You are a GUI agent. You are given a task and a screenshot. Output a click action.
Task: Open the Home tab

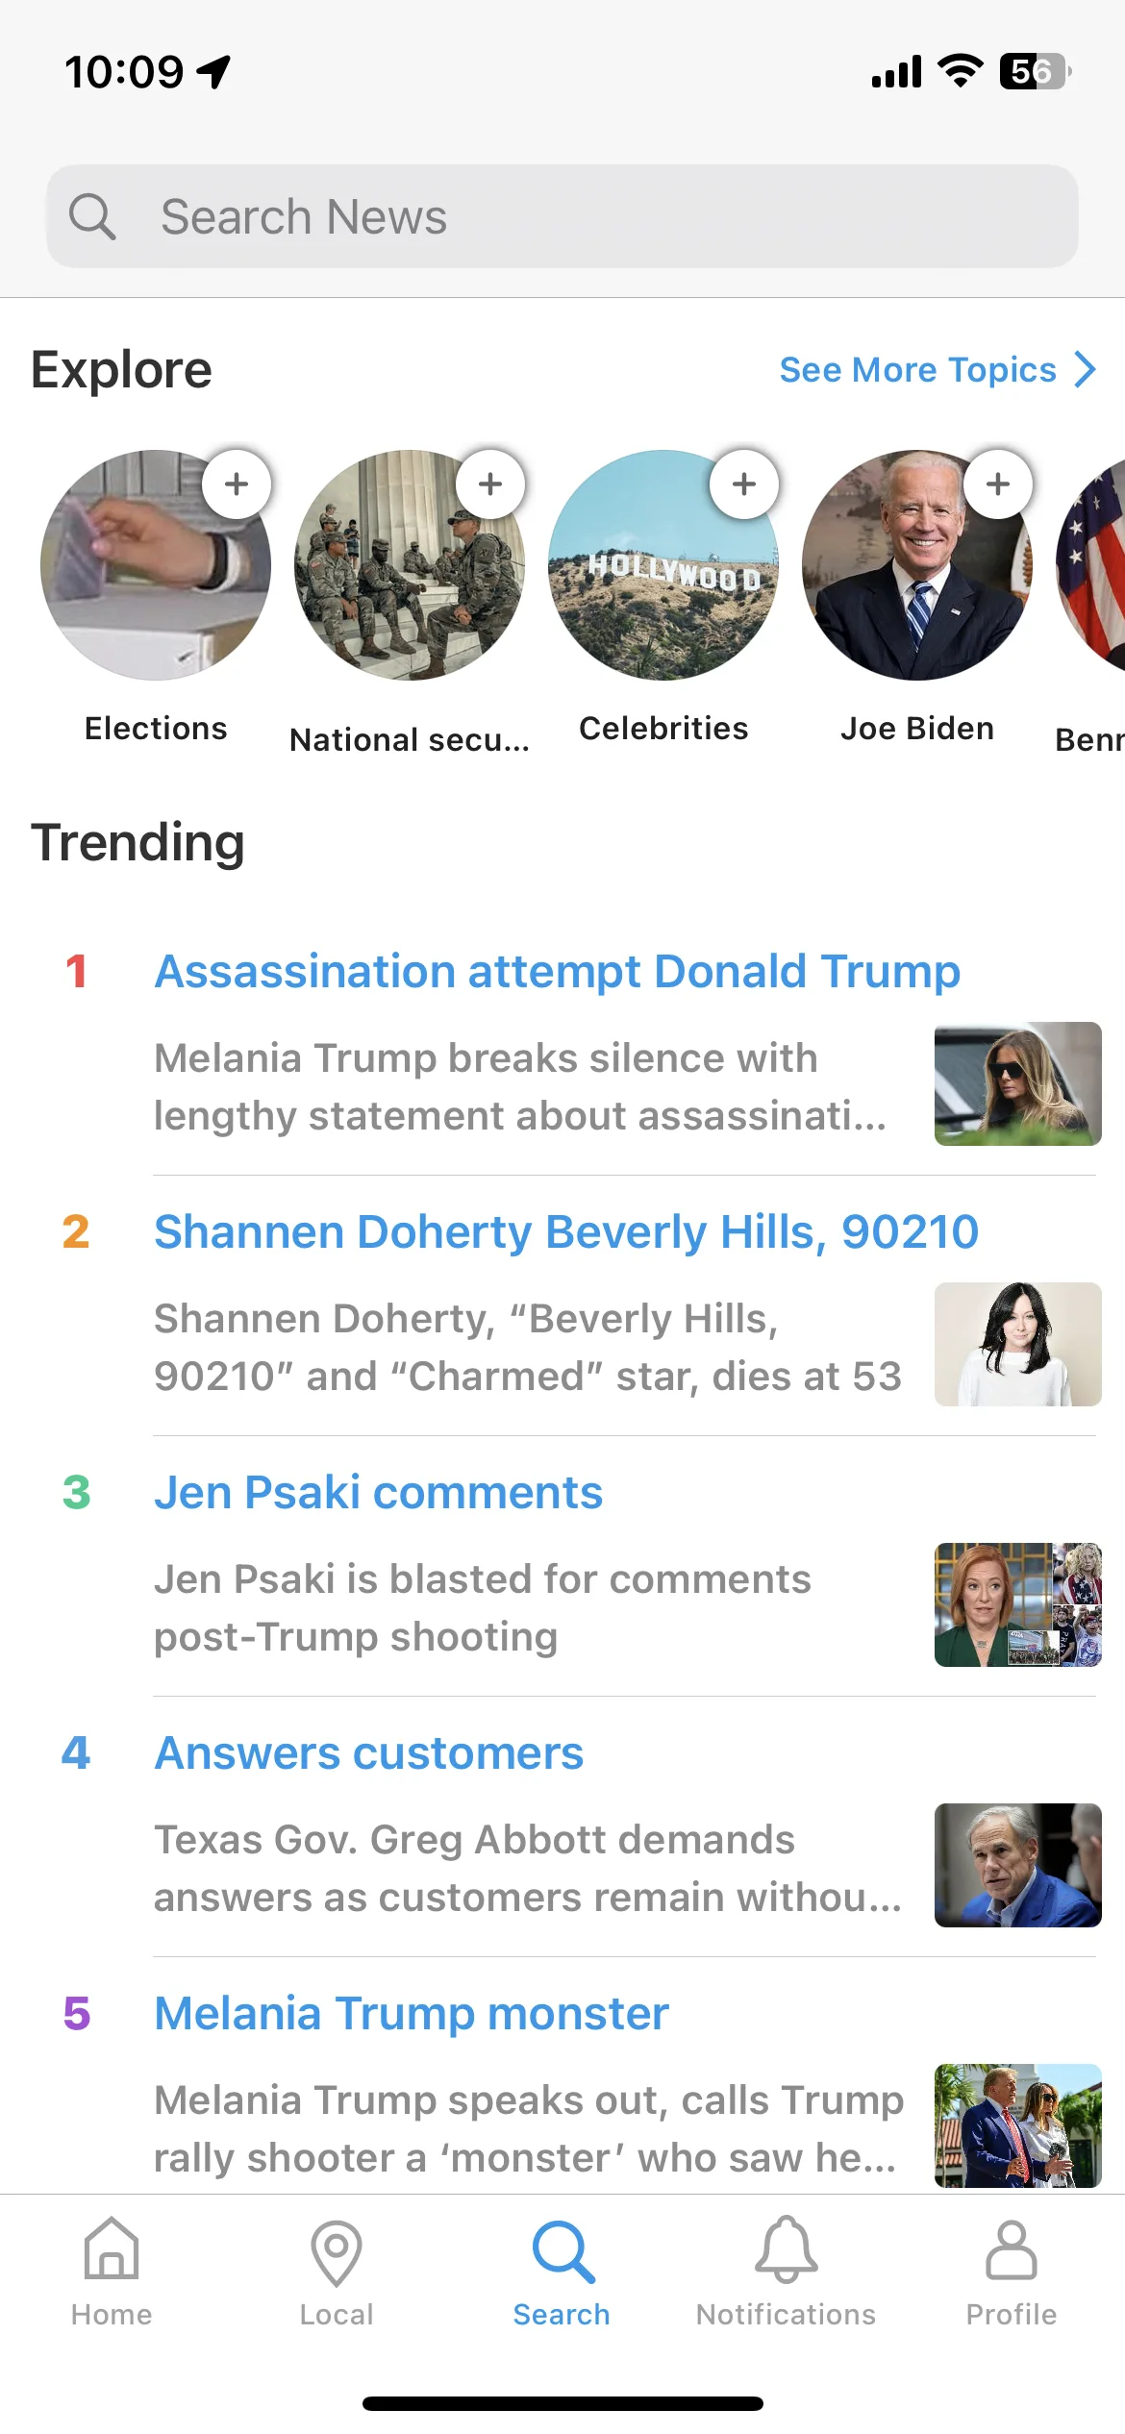[x=112, y=2273]
